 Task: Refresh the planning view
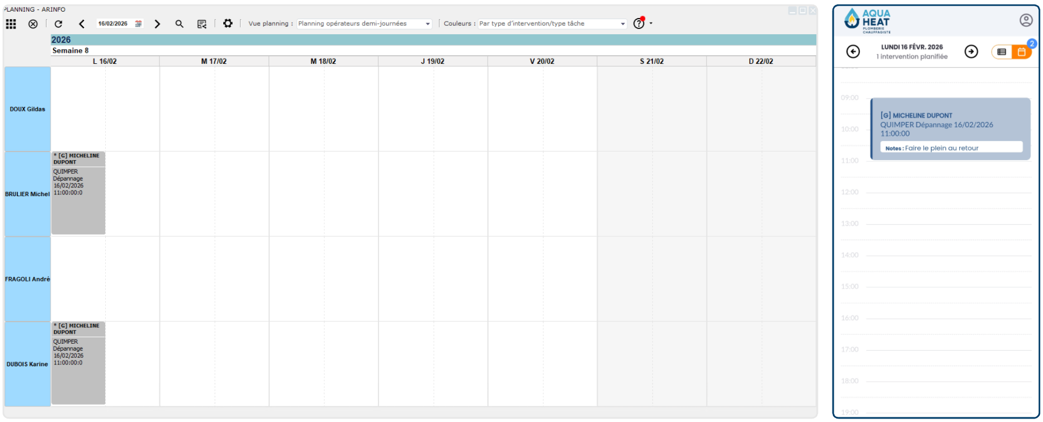58,24
